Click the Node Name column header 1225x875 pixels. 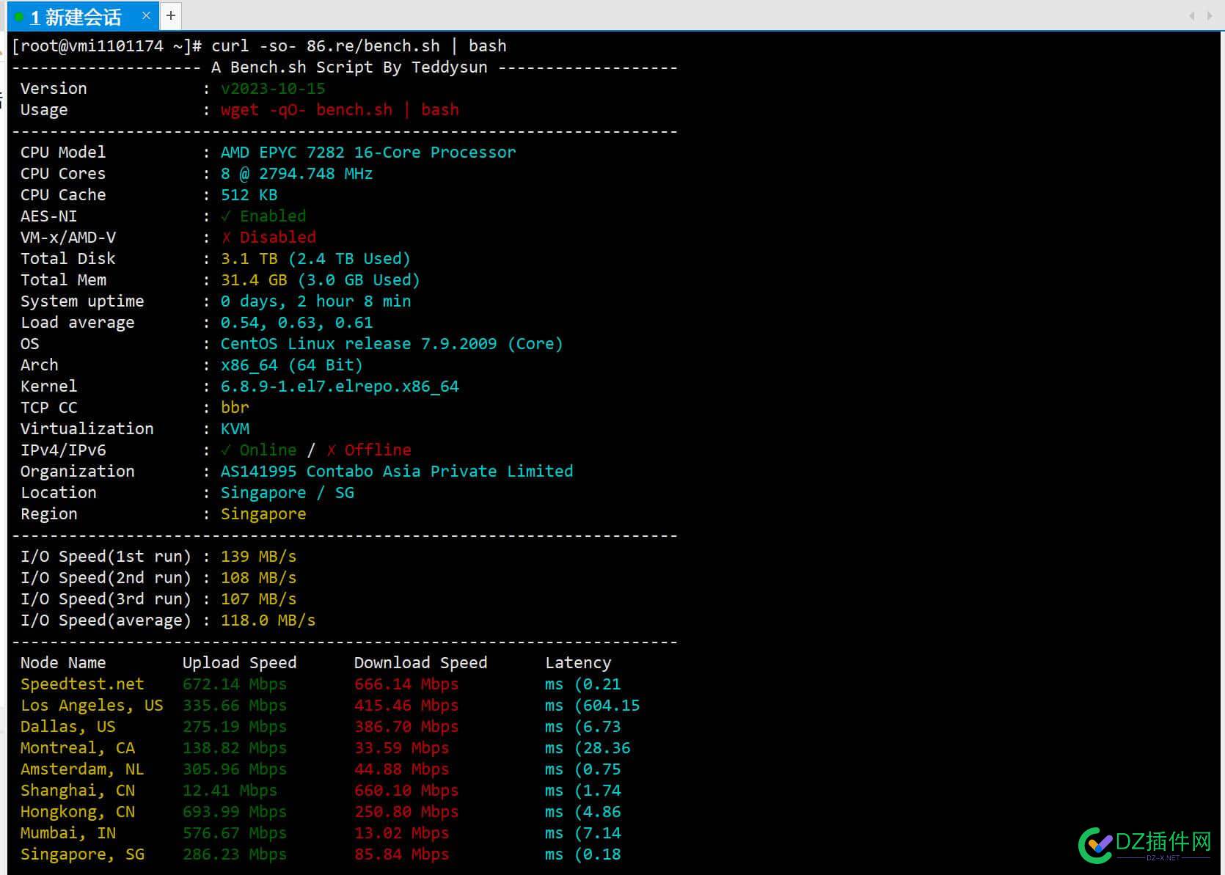[x=63, y=662]
